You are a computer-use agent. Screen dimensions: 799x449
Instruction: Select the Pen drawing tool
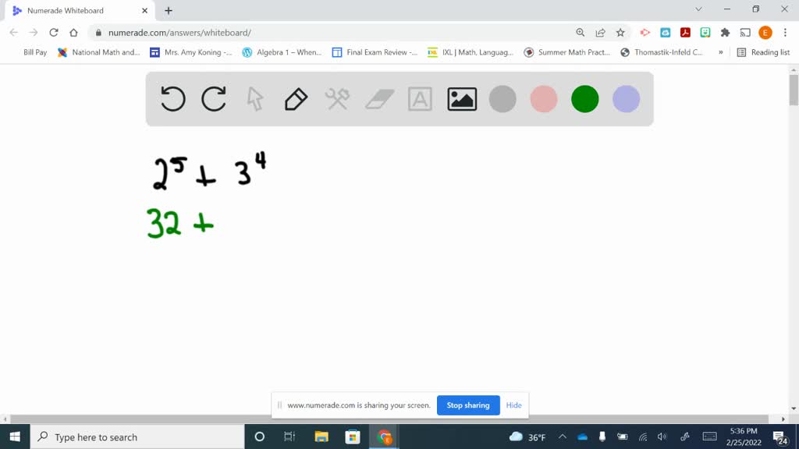[x=295, y=99]
